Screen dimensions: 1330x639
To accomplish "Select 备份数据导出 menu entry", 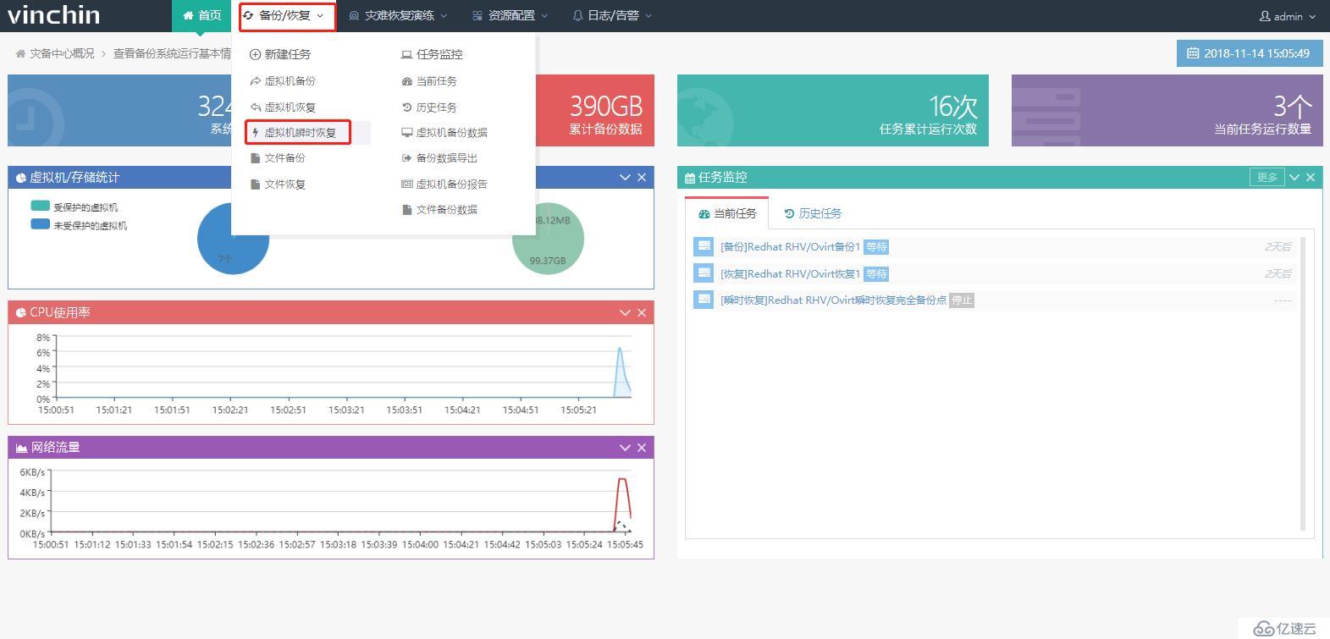I will [x=439, y=158].
